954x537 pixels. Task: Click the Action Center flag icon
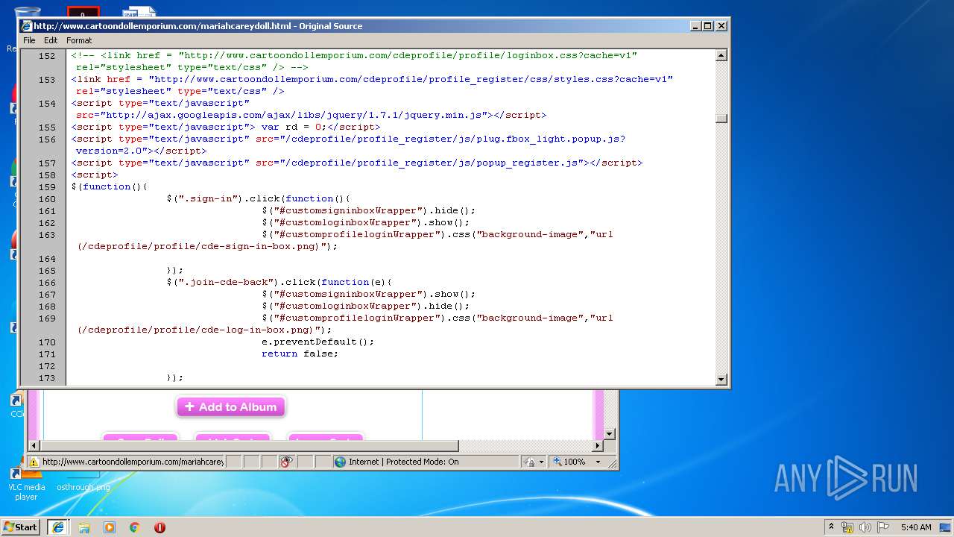(x=883, y=527)
